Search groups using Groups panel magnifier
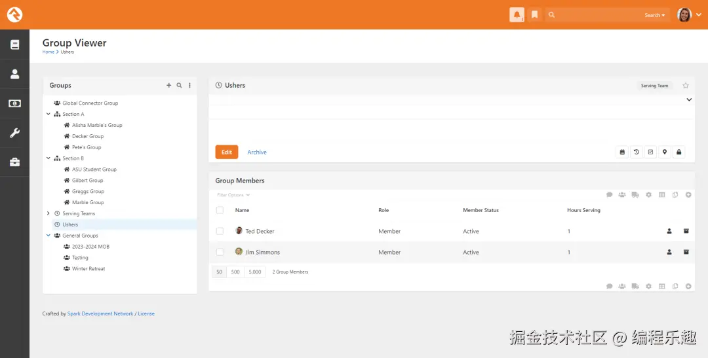The width and height of the screenshot is (708, 358). pos(179,85)
